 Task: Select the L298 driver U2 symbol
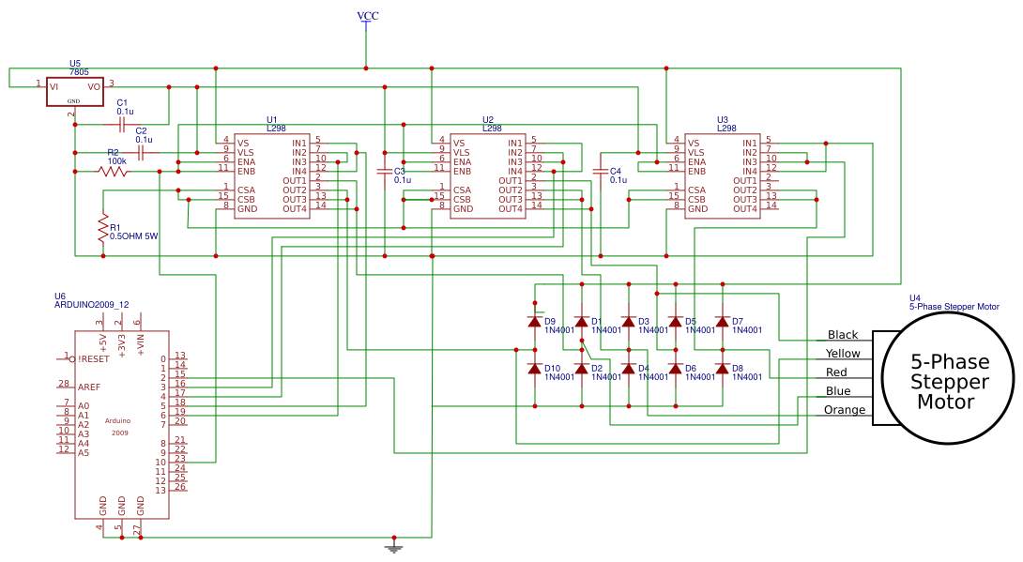pos(488,178)
